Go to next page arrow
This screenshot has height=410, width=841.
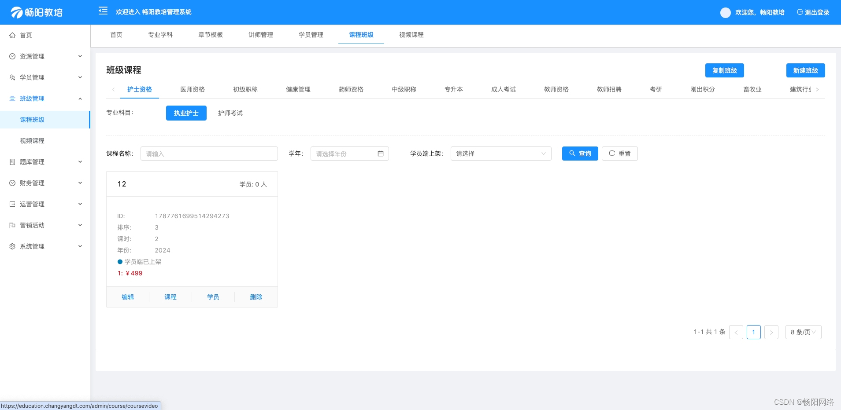tap(771, 332)
